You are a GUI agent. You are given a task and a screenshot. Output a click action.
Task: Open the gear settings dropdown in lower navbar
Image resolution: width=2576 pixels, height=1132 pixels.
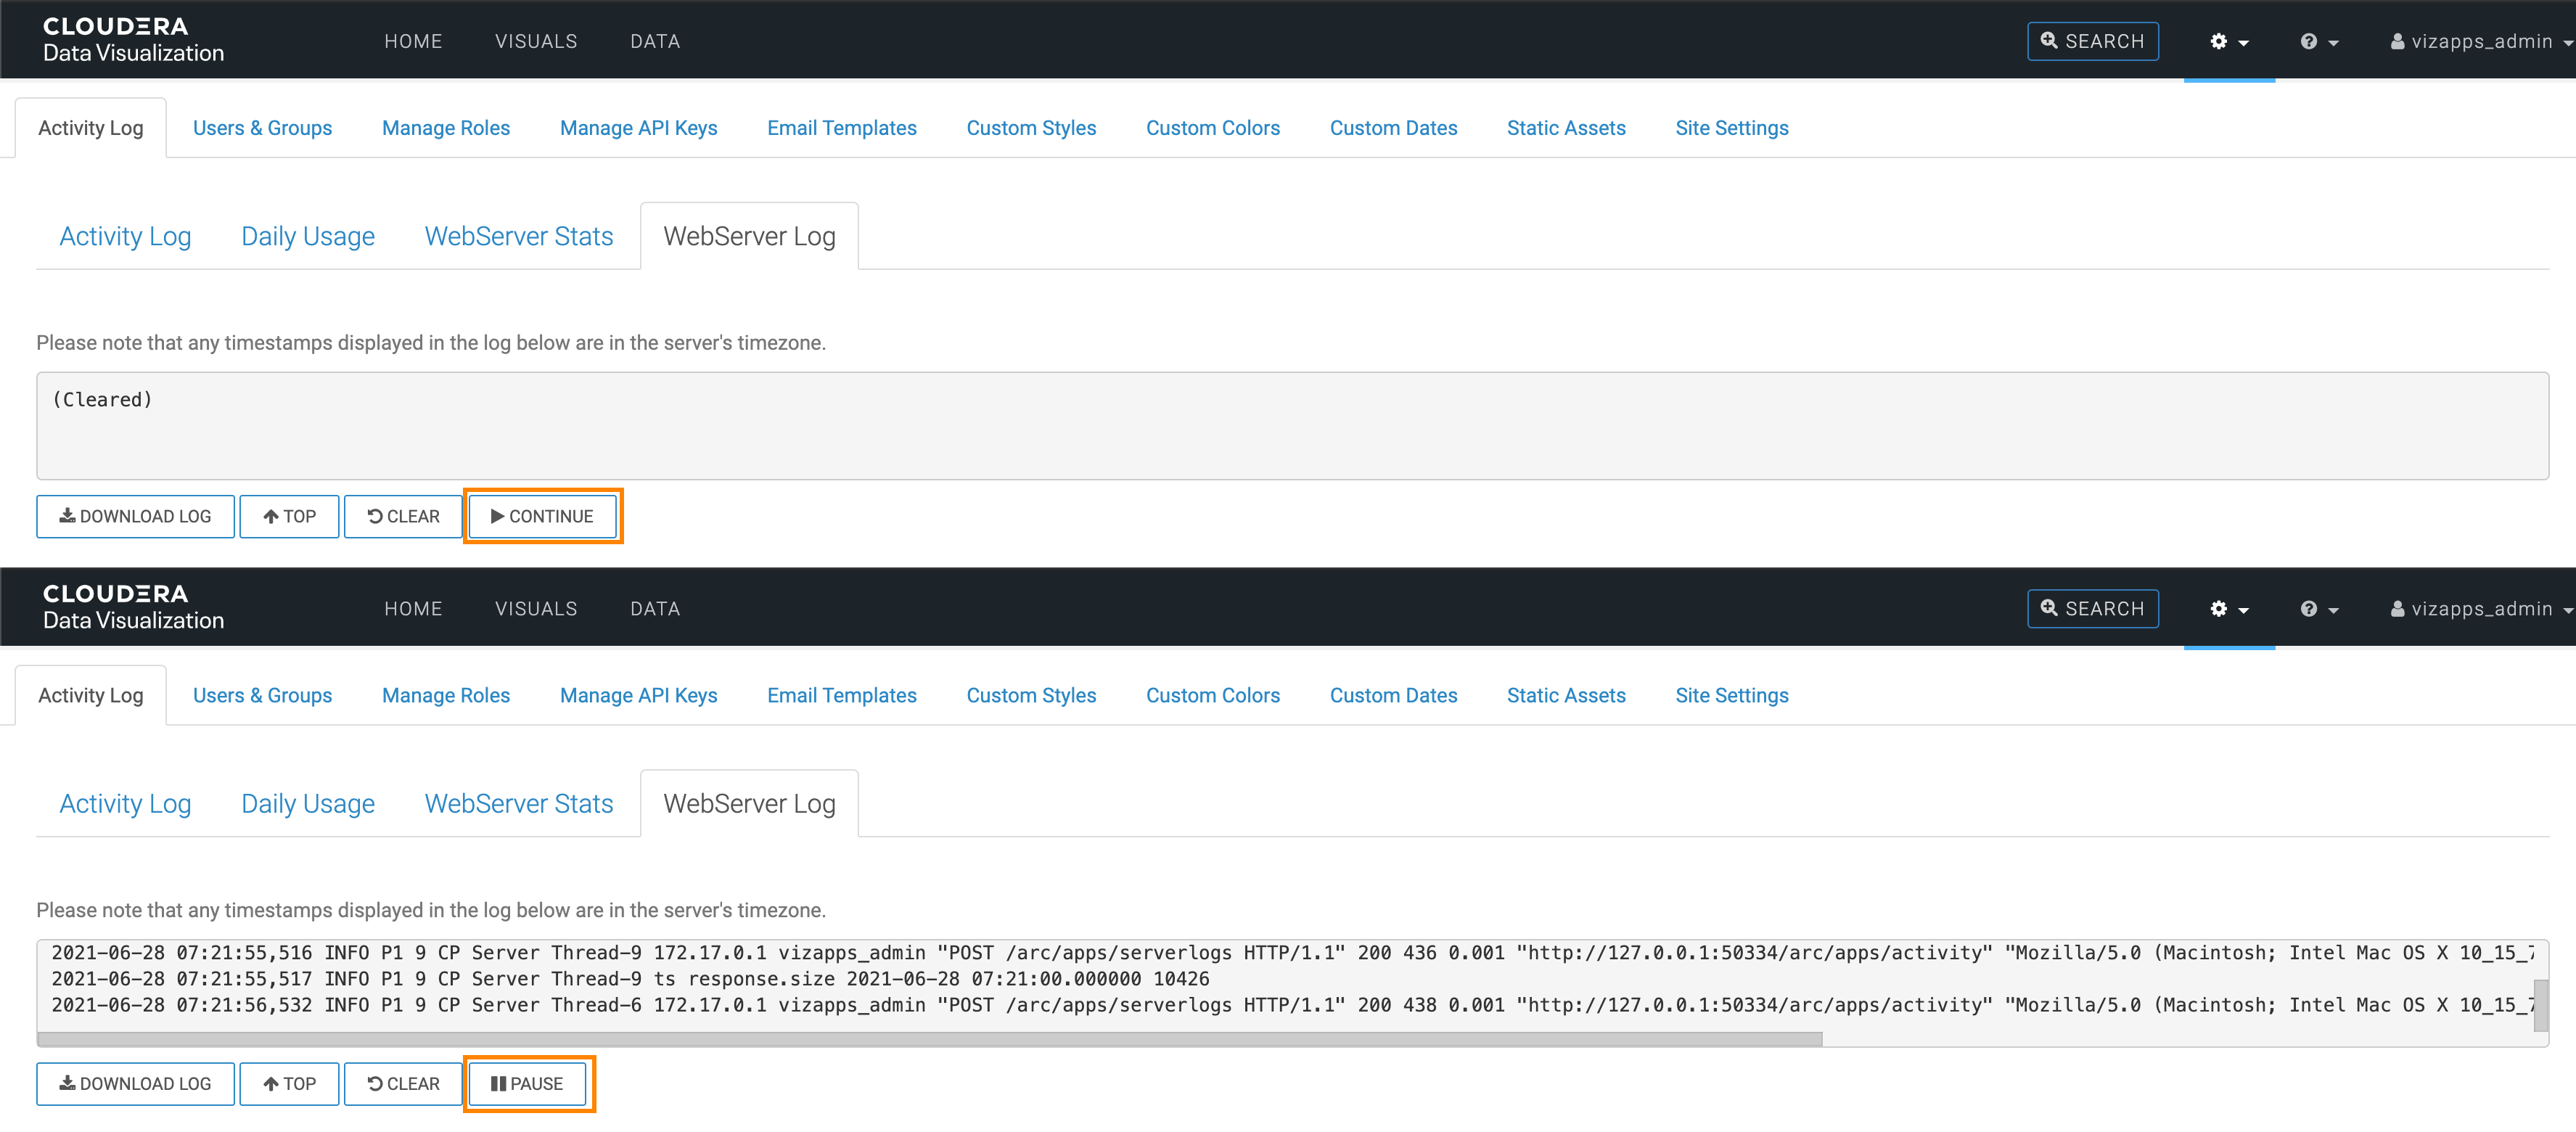point(2228,608)
